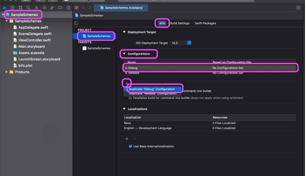Go forward with the right chevron

pos(89,8)
